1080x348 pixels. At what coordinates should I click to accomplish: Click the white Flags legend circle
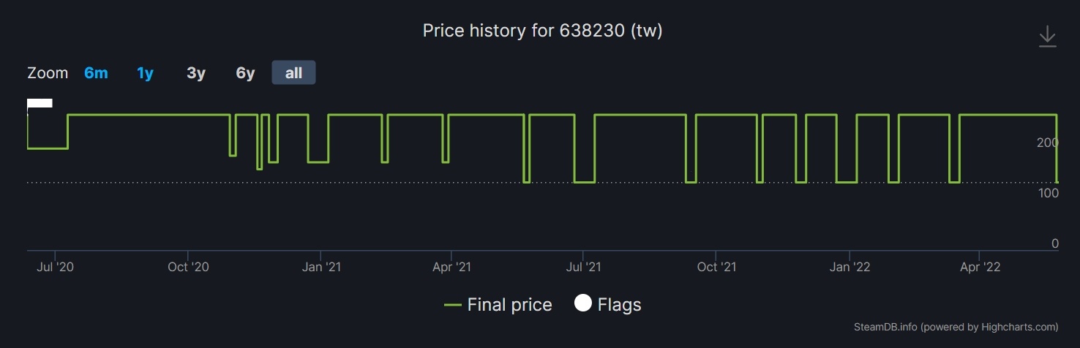click(x=582, y=304)
